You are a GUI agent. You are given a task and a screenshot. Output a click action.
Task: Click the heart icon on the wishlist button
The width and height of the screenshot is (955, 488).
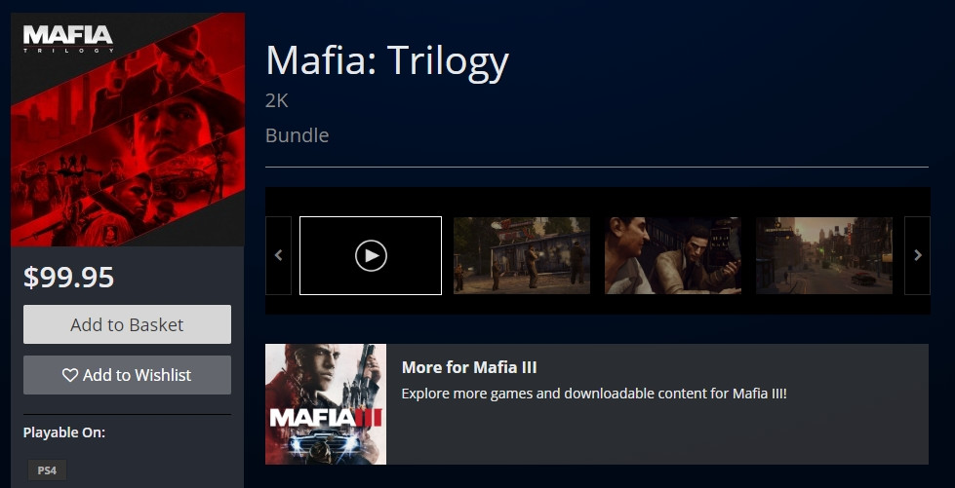click(x=70, y=375)
